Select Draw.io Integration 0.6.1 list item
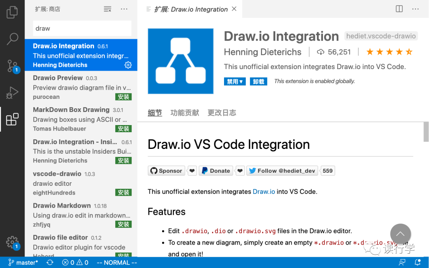This screenshot has height=268, width=429. 81,55
